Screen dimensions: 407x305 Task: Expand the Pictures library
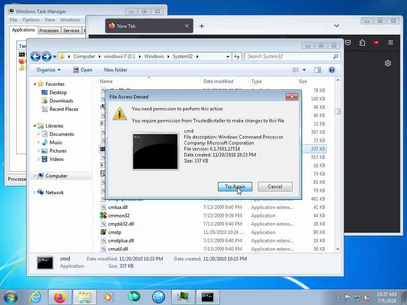[39, 151]
